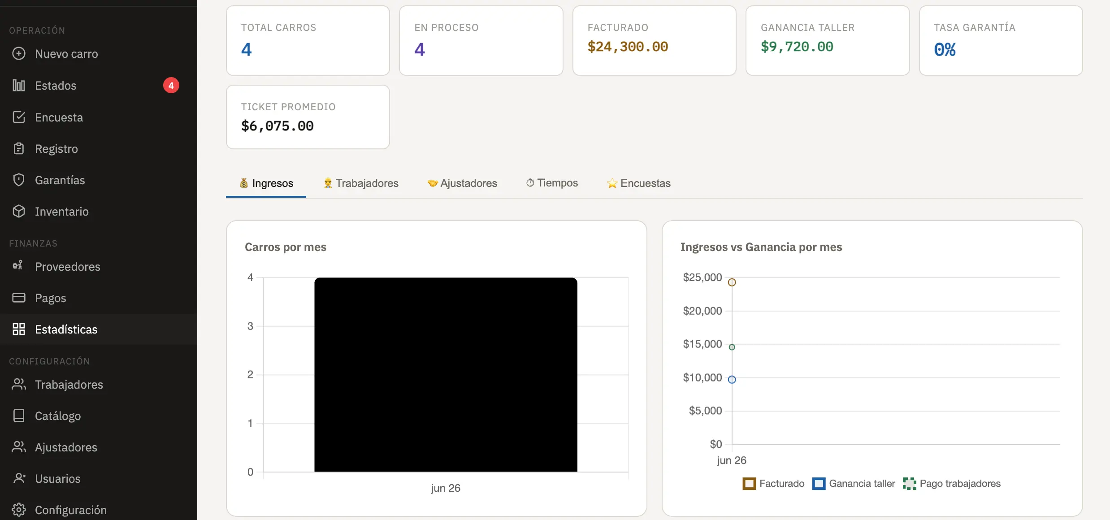
Task: Click the Nuevo carro plus icon
Action: pos(19,54)
